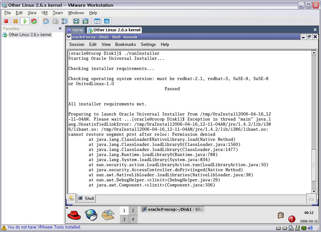Switch to virtual desktop 2
The image size is (321, 232).
coord(133,210)
